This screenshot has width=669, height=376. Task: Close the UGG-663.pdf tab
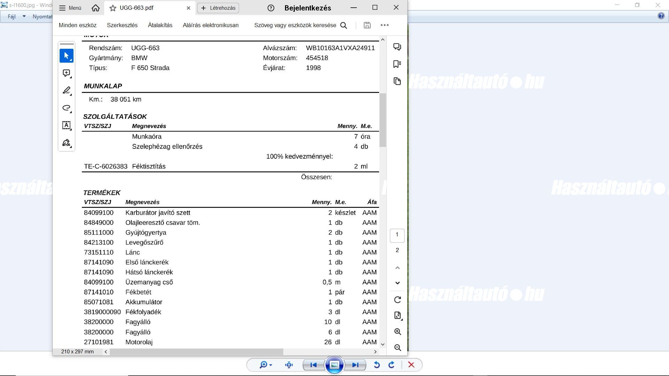189,8
